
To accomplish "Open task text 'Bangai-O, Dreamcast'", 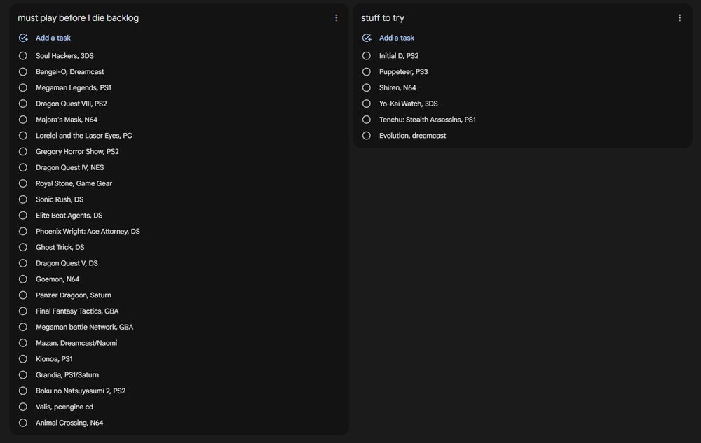I will pyautogui.click(x=69, y=72).
